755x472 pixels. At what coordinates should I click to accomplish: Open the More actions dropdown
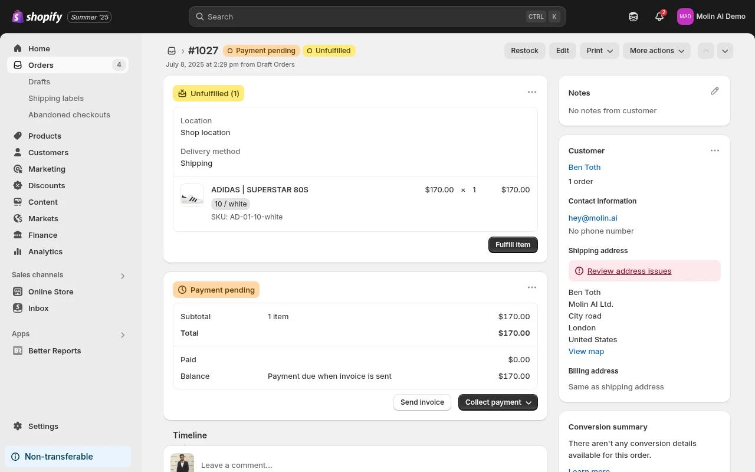(x=656, y=51)
